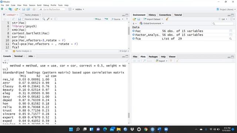
Task: Open the Global Environment dropdown
Action: coord(151,23)
